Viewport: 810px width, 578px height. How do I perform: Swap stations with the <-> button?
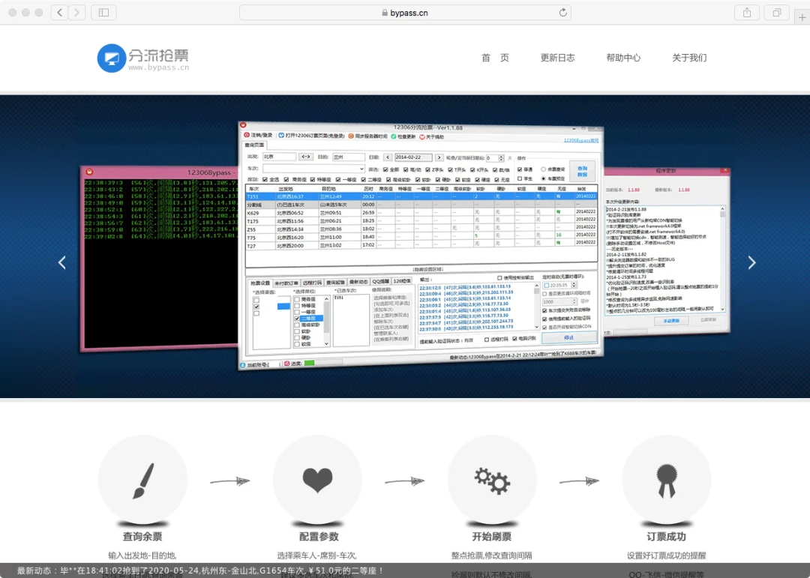coord(306,157)
